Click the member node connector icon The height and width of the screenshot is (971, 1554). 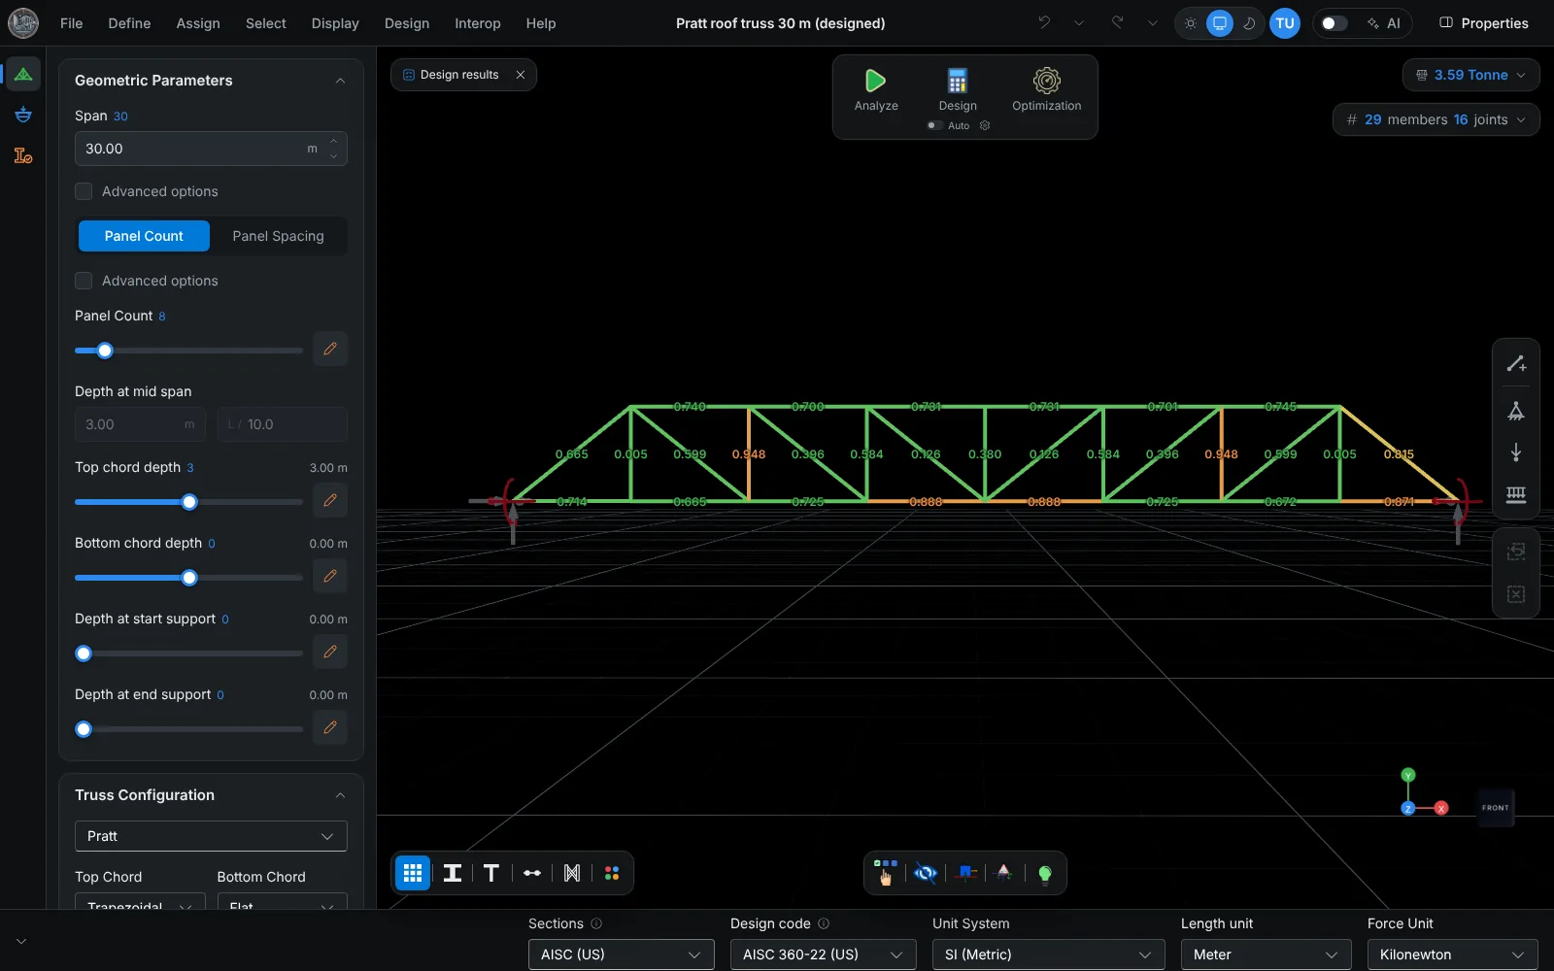click(532, 873)
